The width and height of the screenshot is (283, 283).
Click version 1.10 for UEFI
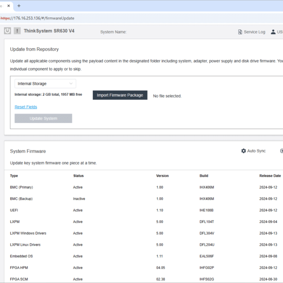point(160,210)
